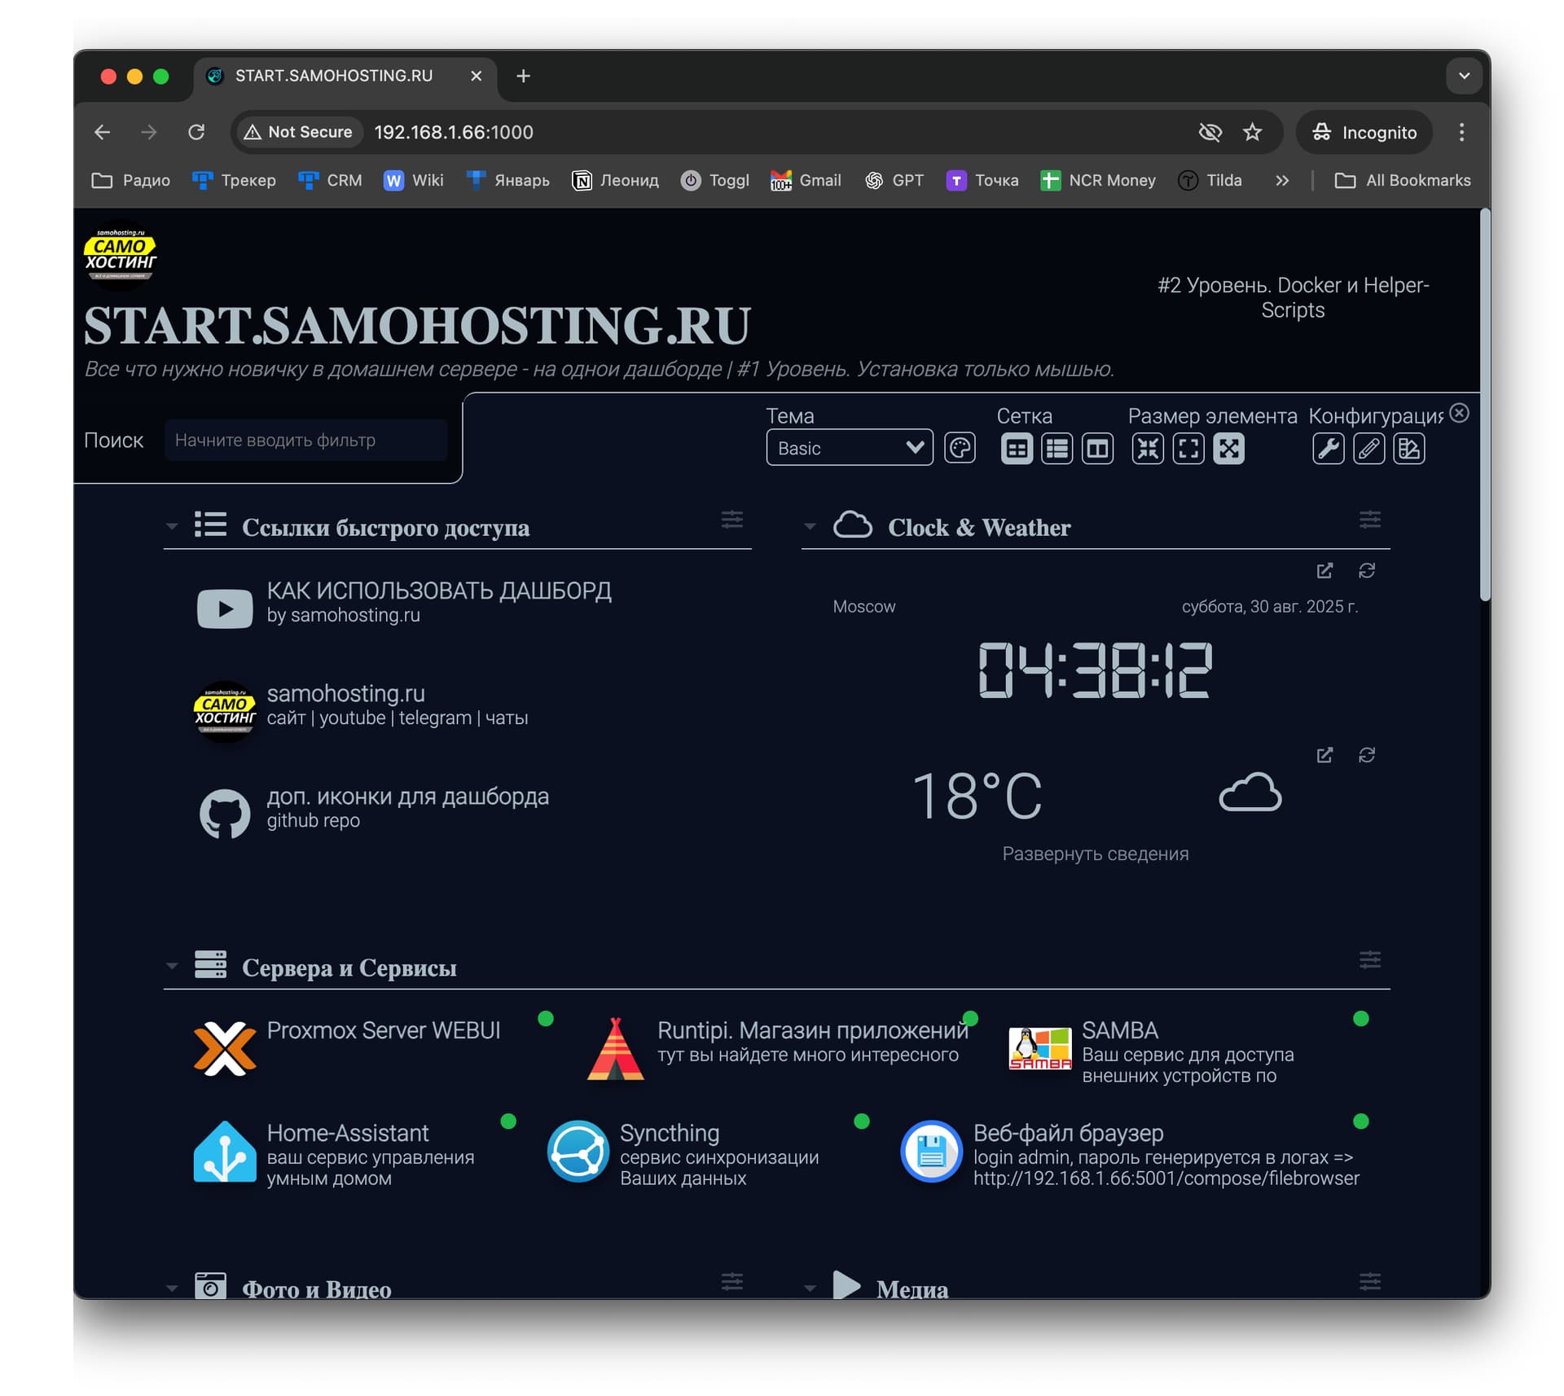This screenshot has width=1564, height=1396.
Task: Switch to horizontal columns layout
Action: click(x=1097, y=448)
